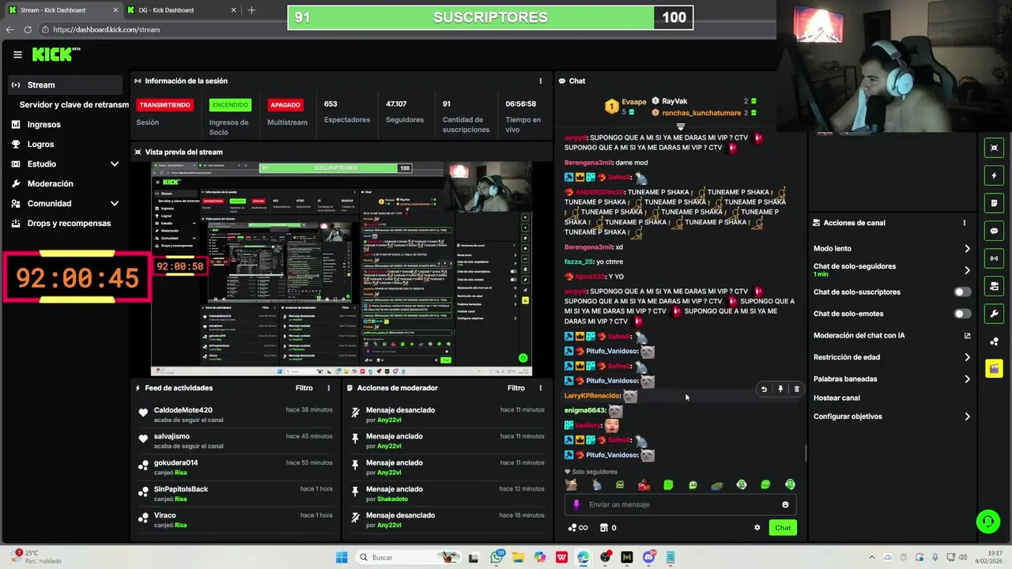Expand the Comunidad sidebar section

pyautogui.click(x=114, y=203)
